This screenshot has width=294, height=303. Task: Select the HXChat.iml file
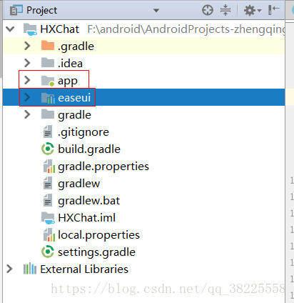click(x=87, y=218)
